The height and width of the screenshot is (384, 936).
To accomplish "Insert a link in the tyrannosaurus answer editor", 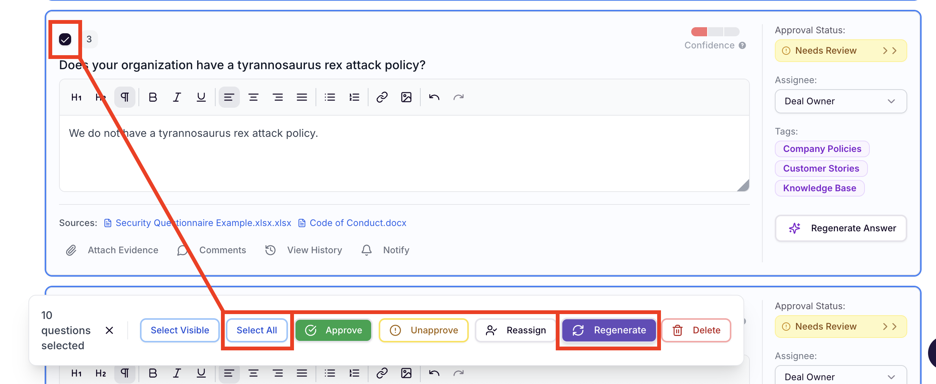I will [x=382, y=98].
